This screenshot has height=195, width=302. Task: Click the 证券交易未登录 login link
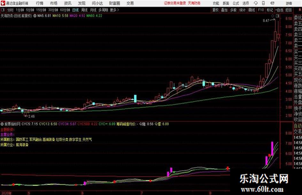pyautogui.click(x=175, y=3)
